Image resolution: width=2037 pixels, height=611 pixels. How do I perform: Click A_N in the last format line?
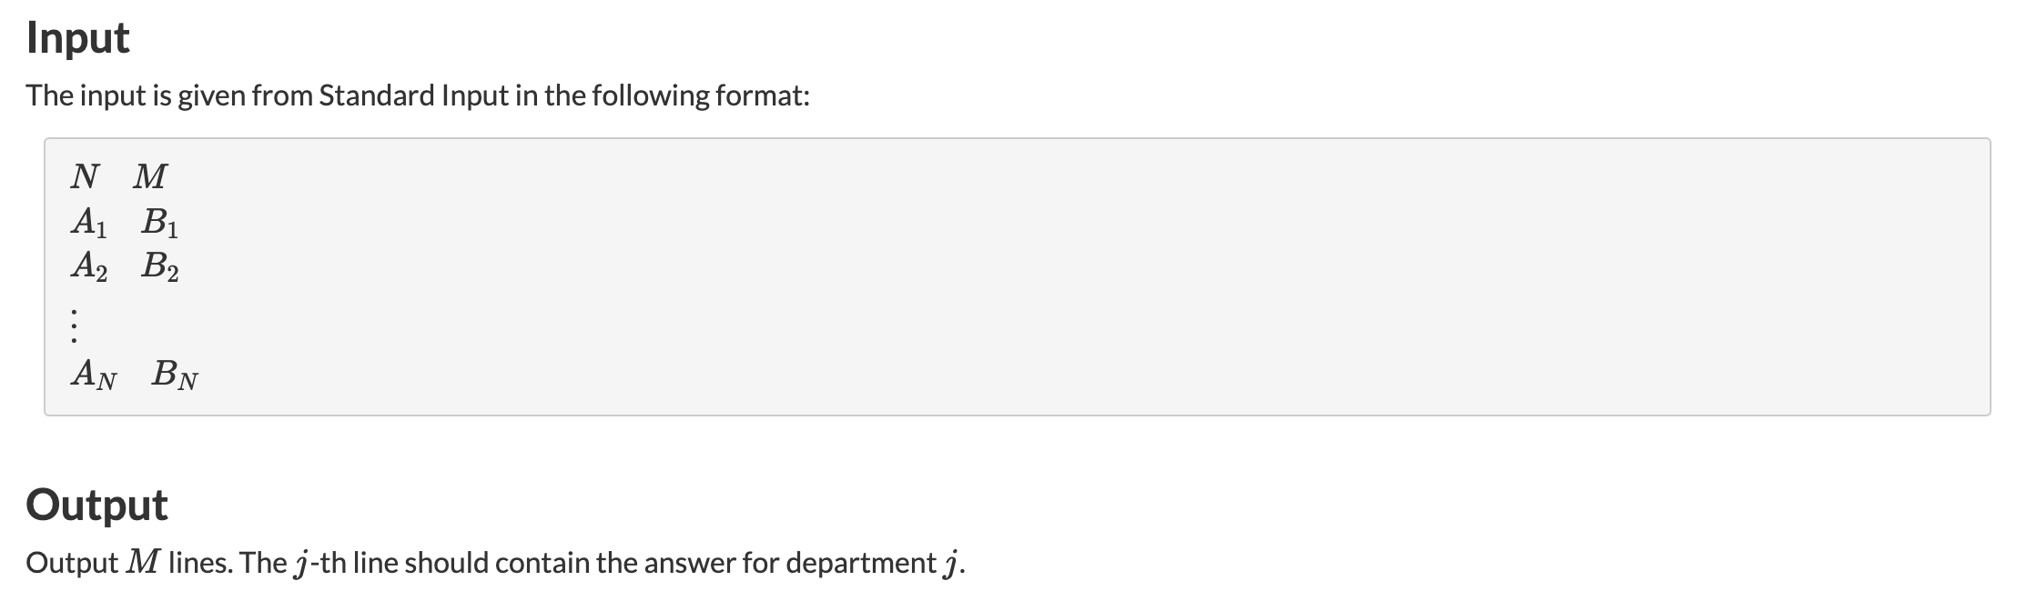(x=94, y=374)
